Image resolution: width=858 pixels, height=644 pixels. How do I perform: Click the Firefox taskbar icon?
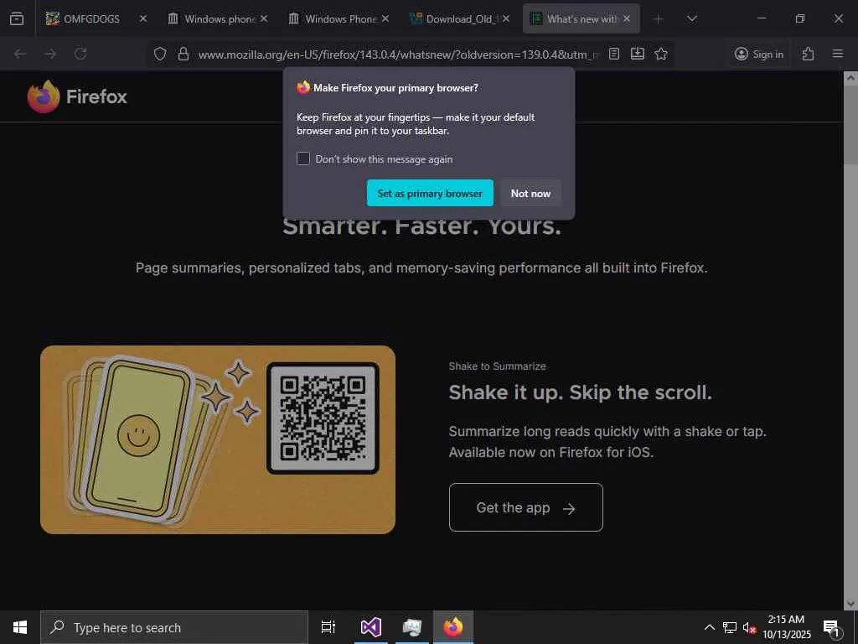[x=453, y=627]
